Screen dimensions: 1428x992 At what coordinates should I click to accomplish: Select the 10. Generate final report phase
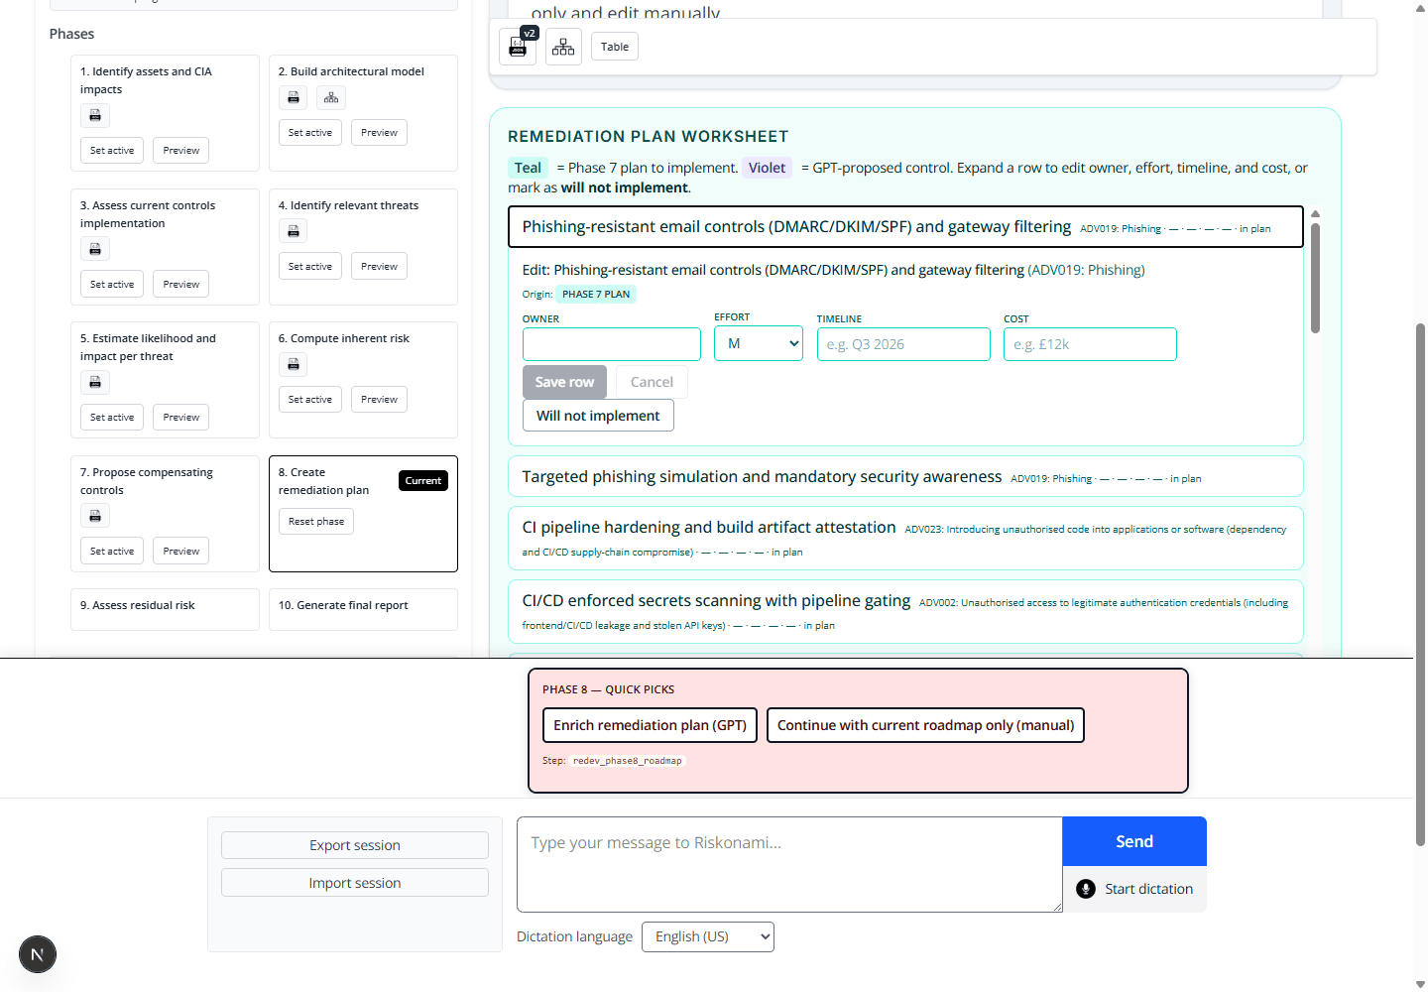pyautogui.click(x=363, y=609)
